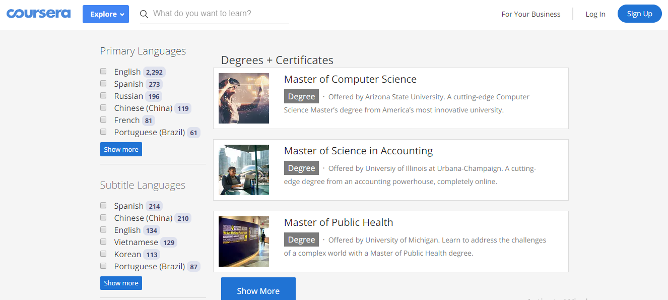The image size is (668, 300).
Task: Check the Spanish subtitle language checkbox
Action: coord(103,205)
